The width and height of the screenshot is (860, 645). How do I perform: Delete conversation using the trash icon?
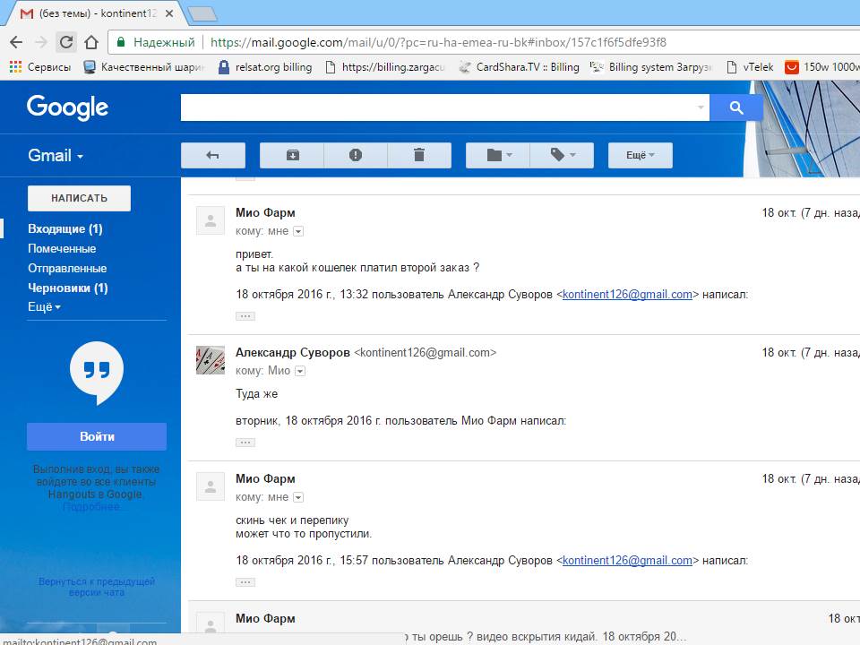(418, 155)
